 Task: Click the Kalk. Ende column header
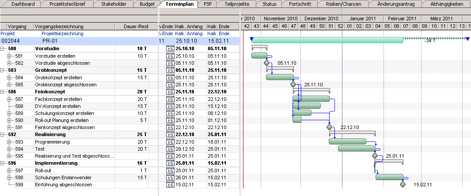click(x=223, y=26)
